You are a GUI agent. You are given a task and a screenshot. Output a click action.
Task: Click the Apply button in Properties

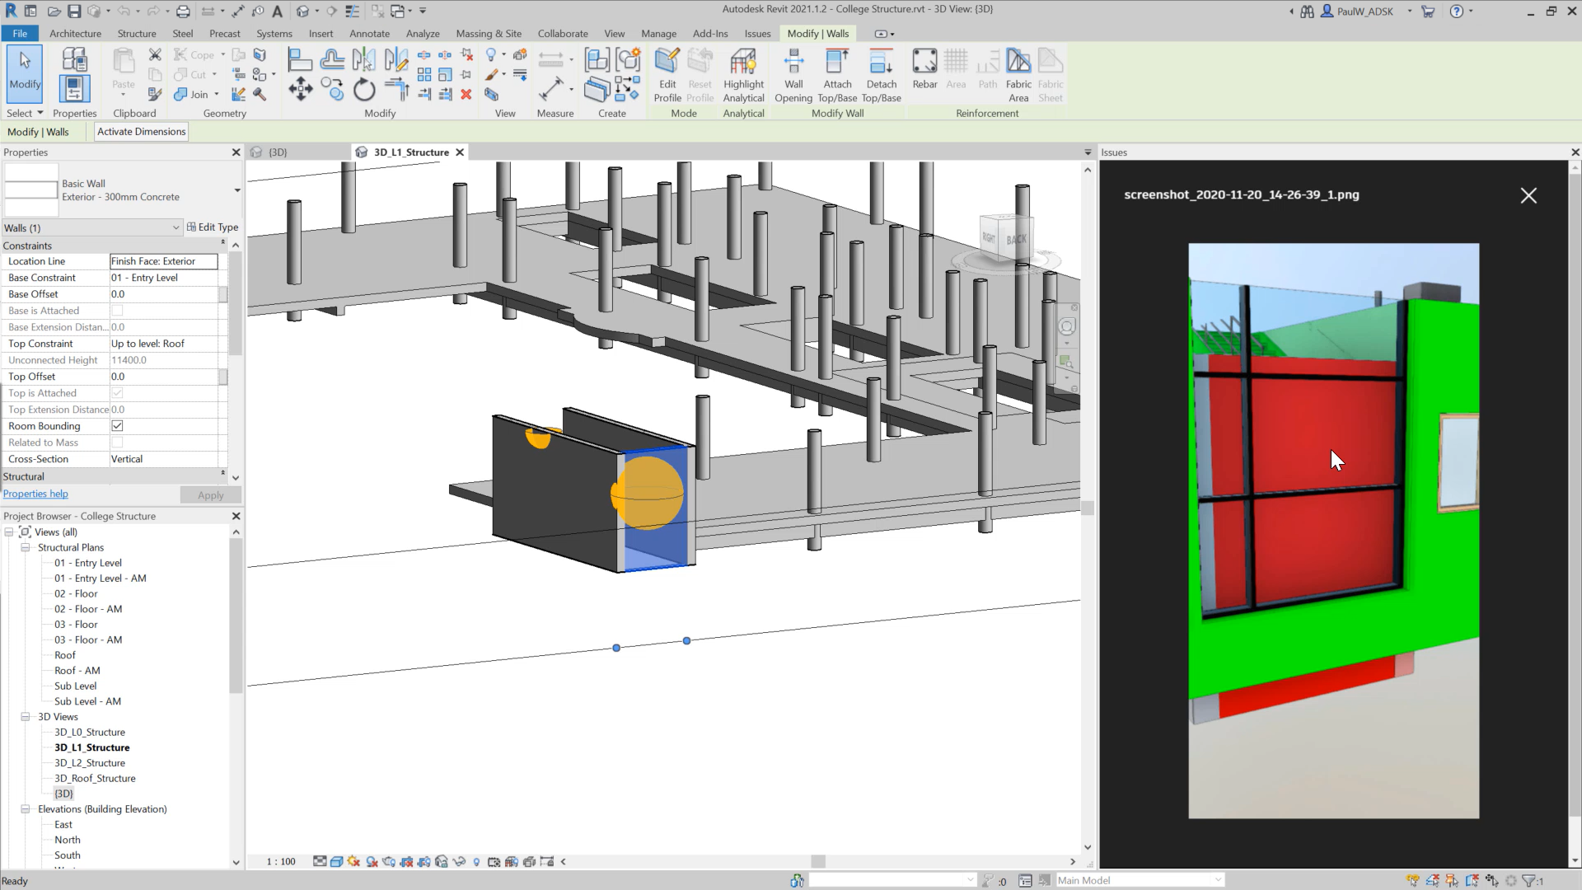(210, 494)
